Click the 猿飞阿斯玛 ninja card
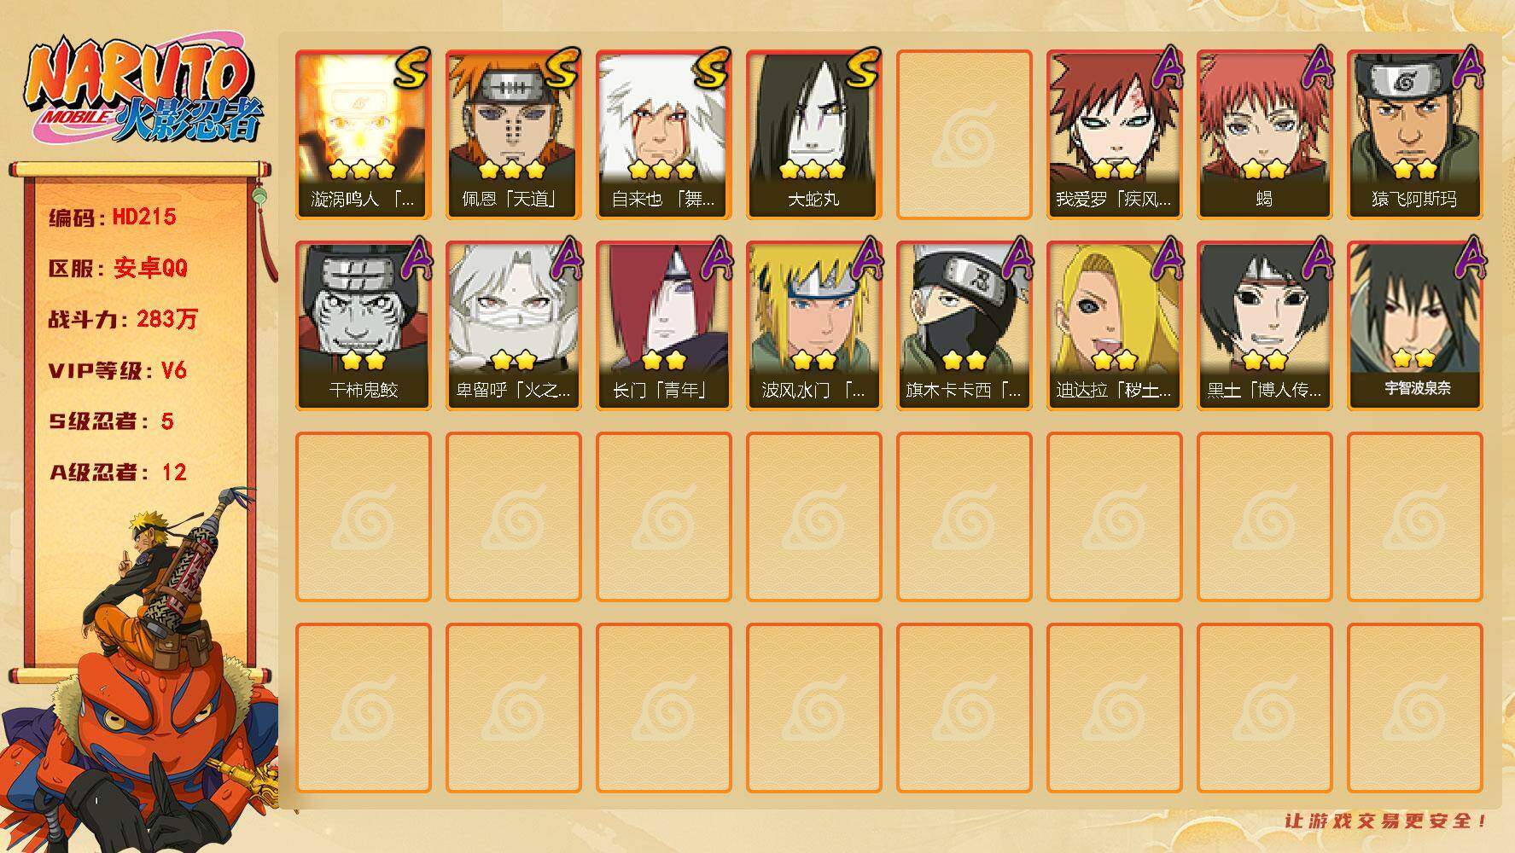 tap(1415, 135)
